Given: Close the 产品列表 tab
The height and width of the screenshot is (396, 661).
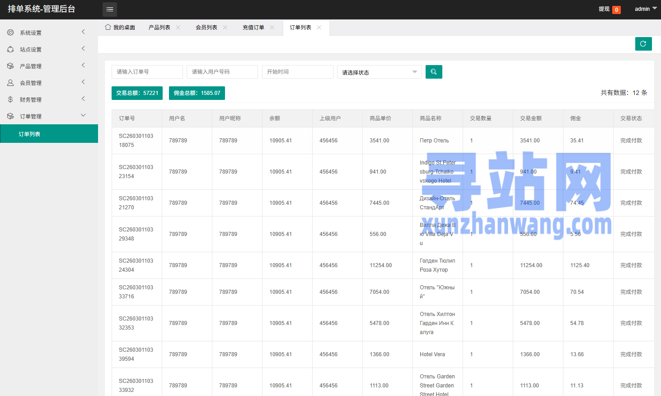Looking at the screenshot, I should pyautogui.click(x=178, y=28).
